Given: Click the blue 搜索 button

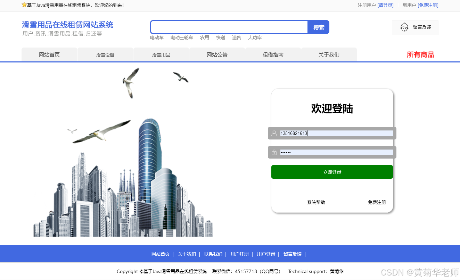Looking at the screenshot, I should point(319,27).
